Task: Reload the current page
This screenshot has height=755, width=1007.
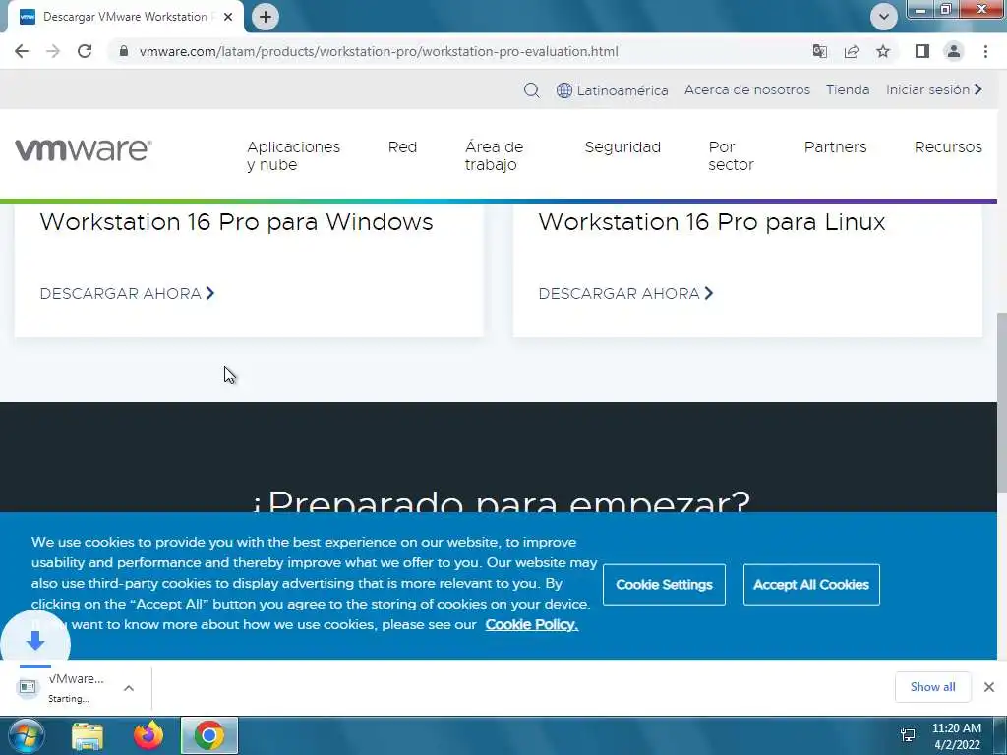Action: (85, 51)
